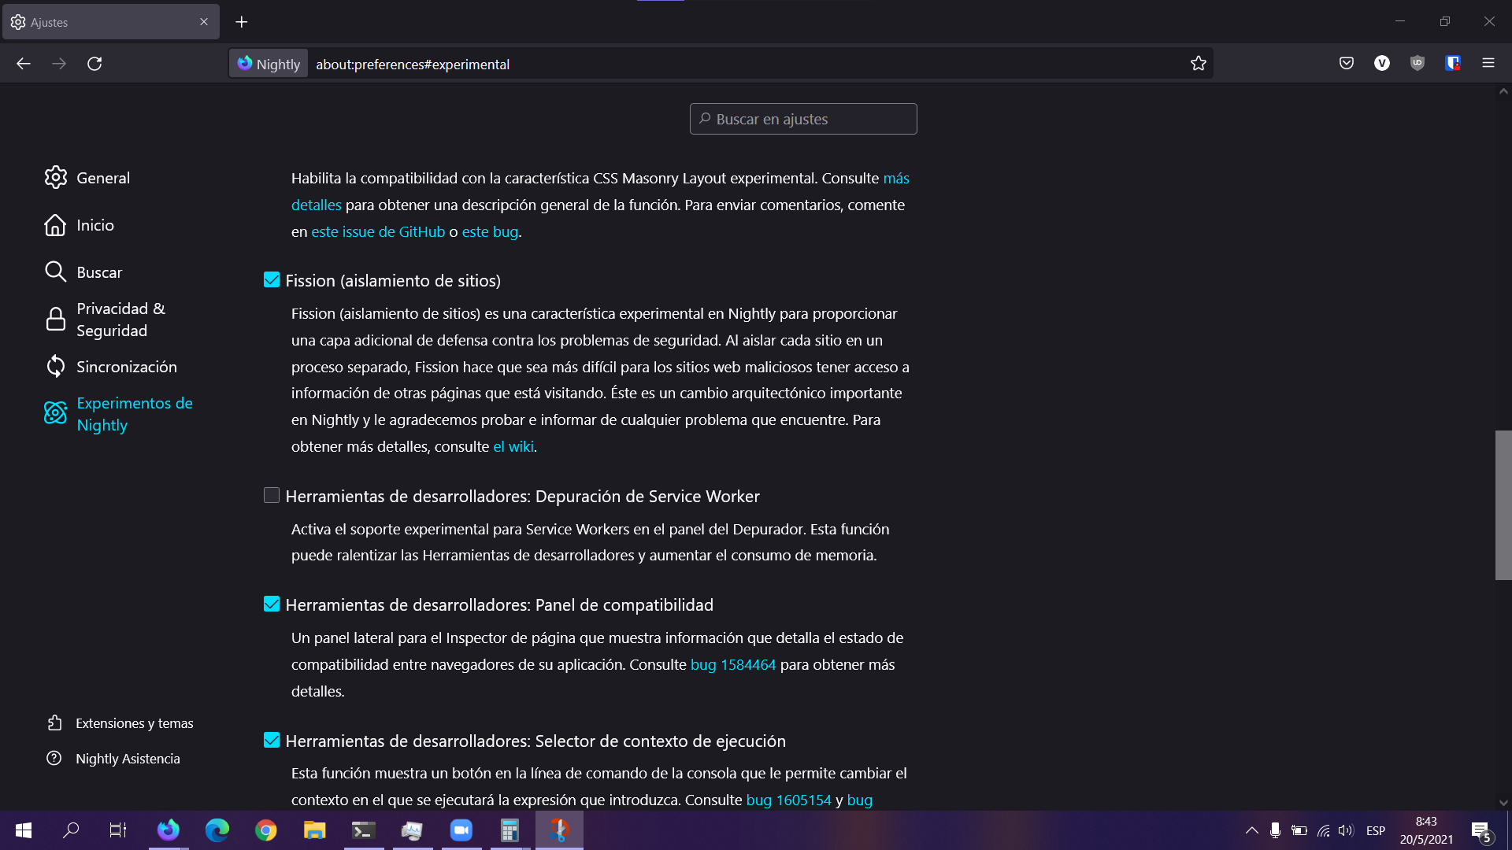Open bug 1584464 link
The image size is (1512, 850).
[732, 665]
